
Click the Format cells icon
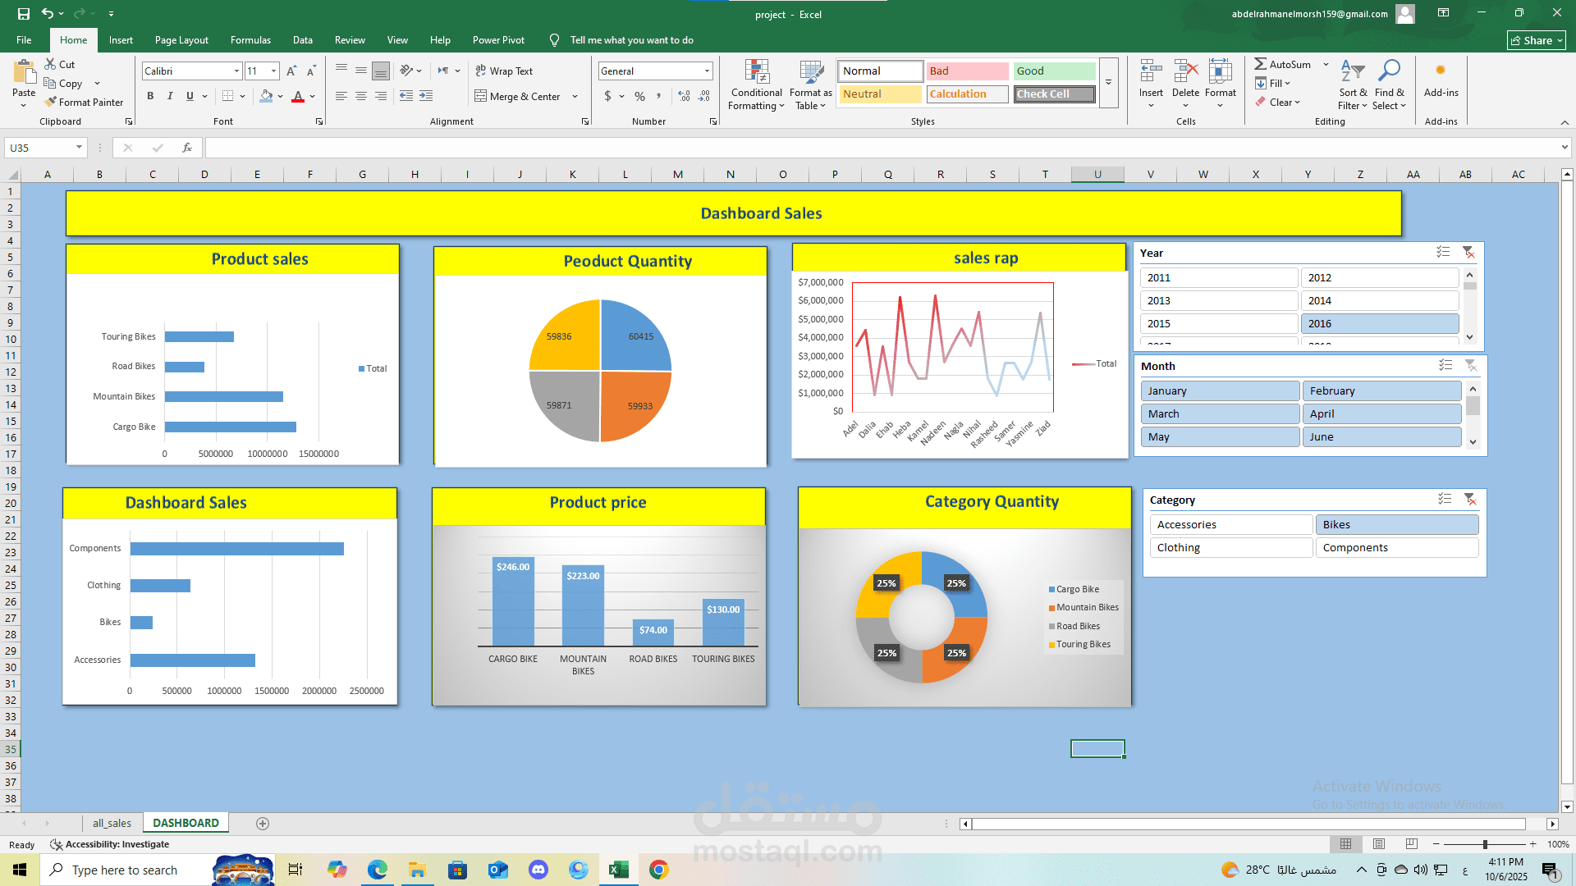(x=1220, y=72)
